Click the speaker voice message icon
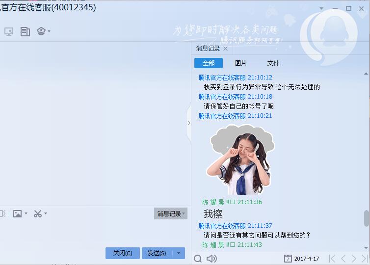 (x=211, y=259)
